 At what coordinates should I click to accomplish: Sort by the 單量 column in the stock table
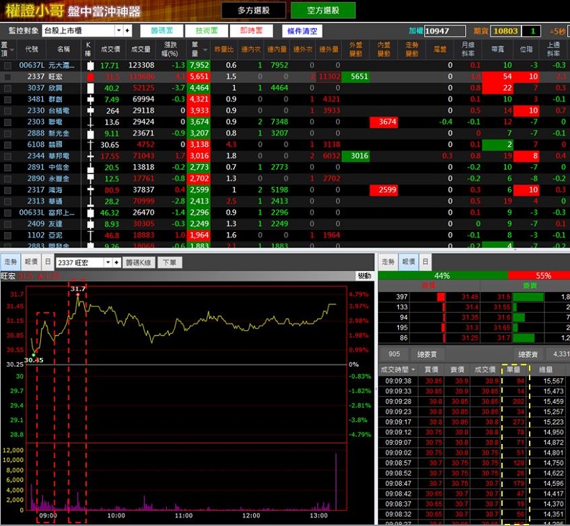coord(198,49)
